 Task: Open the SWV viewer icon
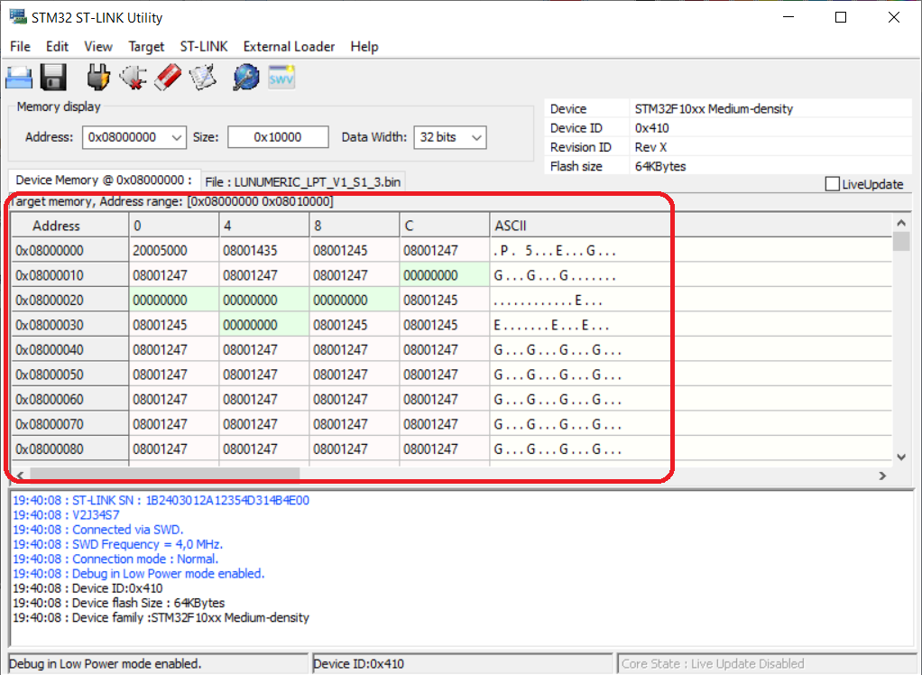click(281, 78)
